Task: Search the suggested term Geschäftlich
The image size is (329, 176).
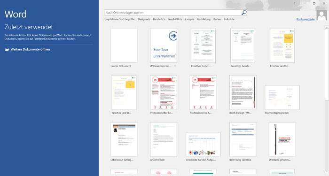Action: (x=175, y=19)
